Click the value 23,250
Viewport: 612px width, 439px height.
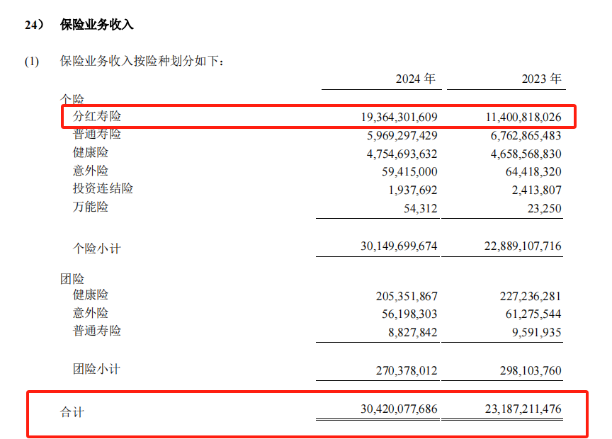(x=545, y=208)
